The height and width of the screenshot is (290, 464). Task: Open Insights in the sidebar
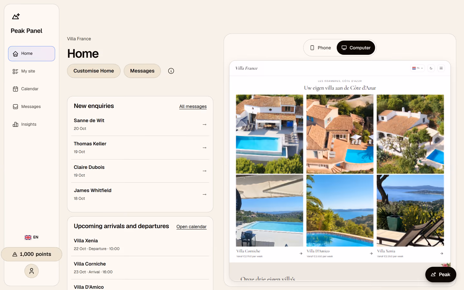pos(32,124)
